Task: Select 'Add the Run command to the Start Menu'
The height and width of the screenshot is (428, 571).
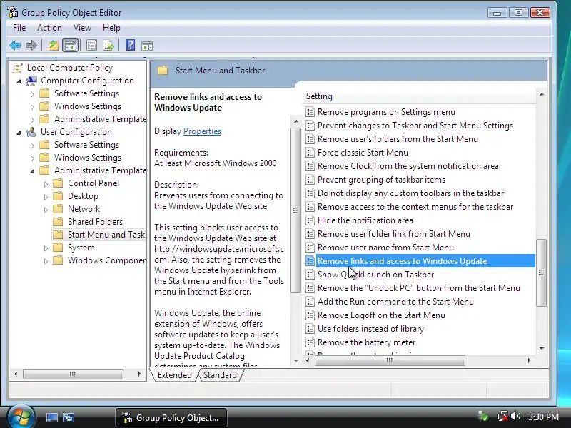Action: click(395, 302)
